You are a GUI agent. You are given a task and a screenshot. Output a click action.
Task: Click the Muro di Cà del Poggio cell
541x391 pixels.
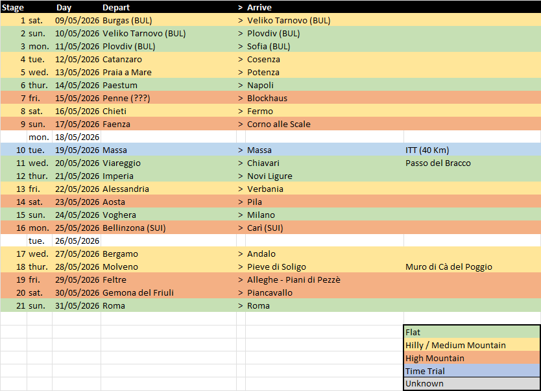point(448,267)
